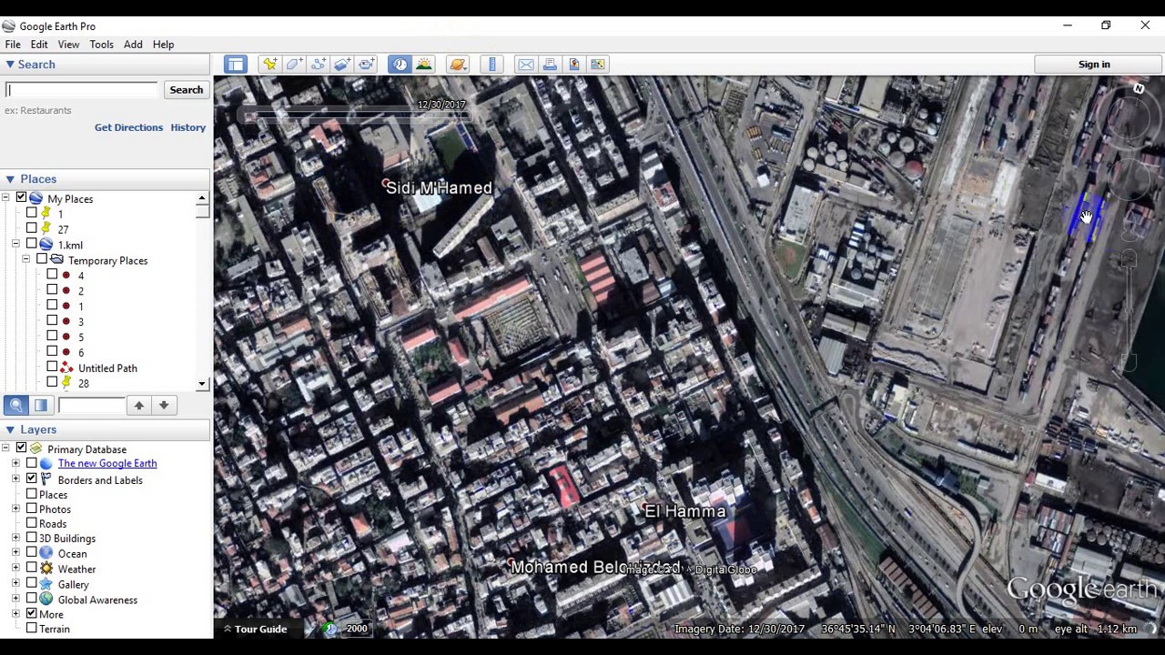This screenshot has height=655, width=1165.
Task: Click the Places panel view toggle icon
Action: click(41, 405)
